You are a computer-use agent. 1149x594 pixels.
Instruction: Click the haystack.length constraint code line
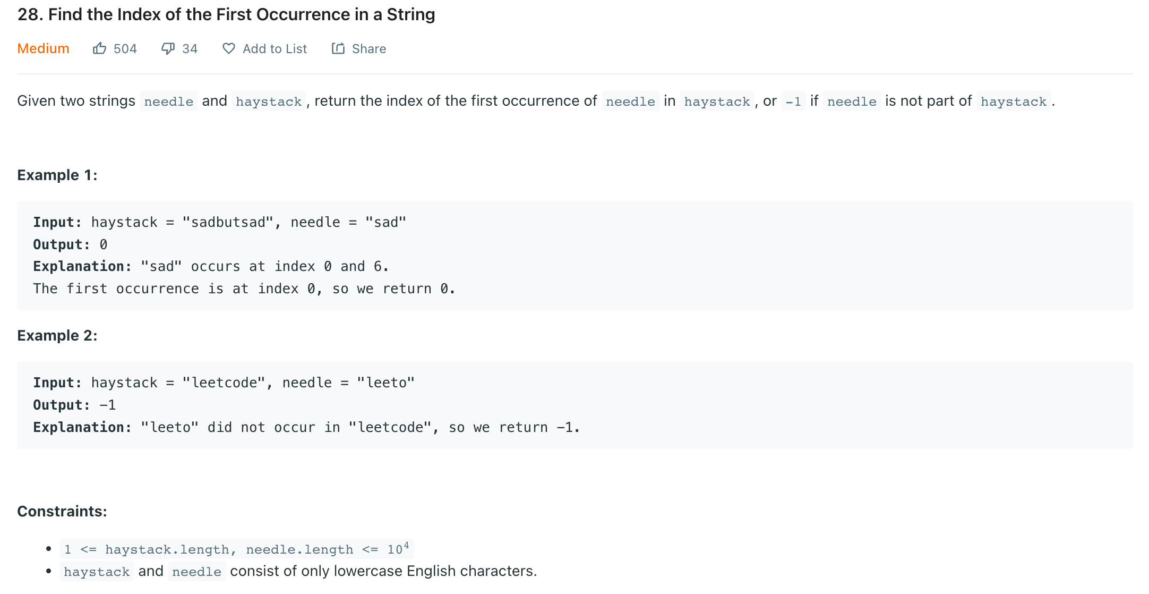(x=237, y=549)
